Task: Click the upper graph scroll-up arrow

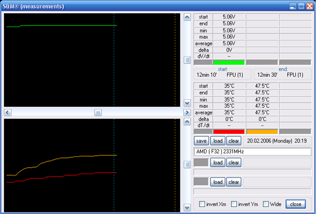Action: [187, 17]
